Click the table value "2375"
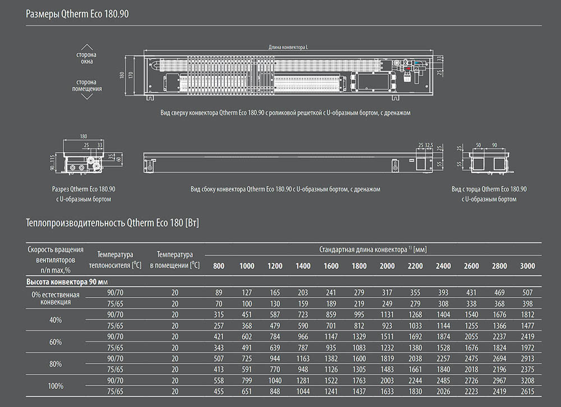This screenshot has height=407, width=561. (x=527, y=369)
